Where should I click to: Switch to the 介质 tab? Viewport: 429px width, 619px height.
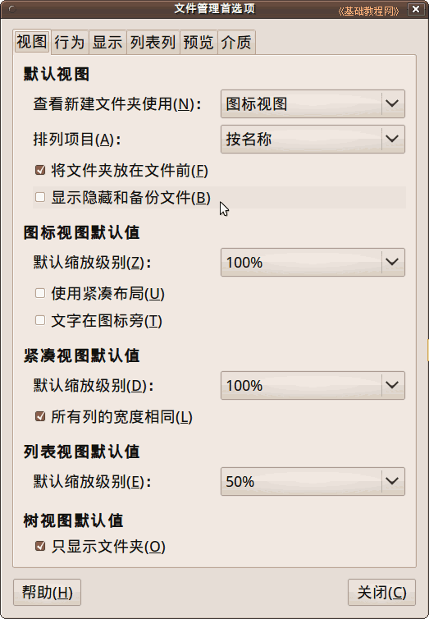tap(236, 42)
